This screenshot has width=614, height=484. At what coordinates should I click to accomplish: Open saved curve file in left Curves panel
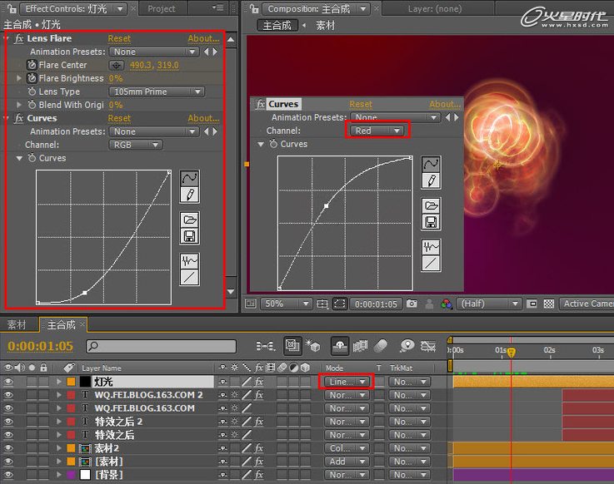189,220
